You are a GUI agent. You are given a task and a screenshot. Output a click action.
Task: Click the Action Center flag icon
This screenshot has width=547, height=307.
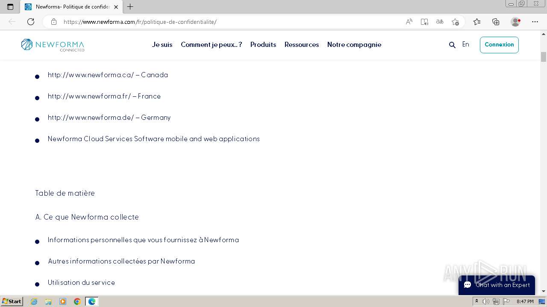click(506, 301)
